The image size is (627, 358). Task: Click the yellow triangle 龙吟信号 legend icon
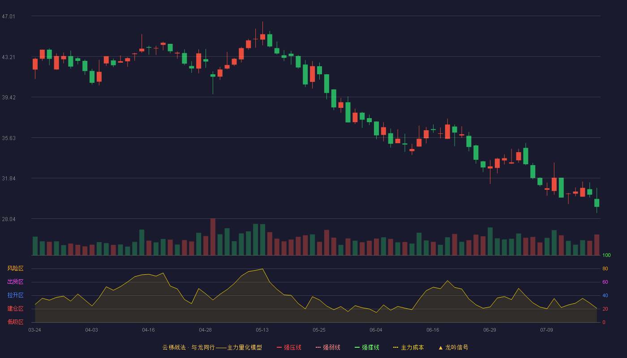[x=440, y=348]
